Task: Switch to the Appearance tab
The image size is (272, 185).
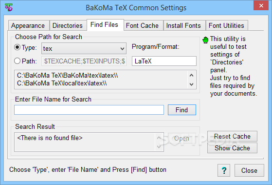Action: click(29, 25)
